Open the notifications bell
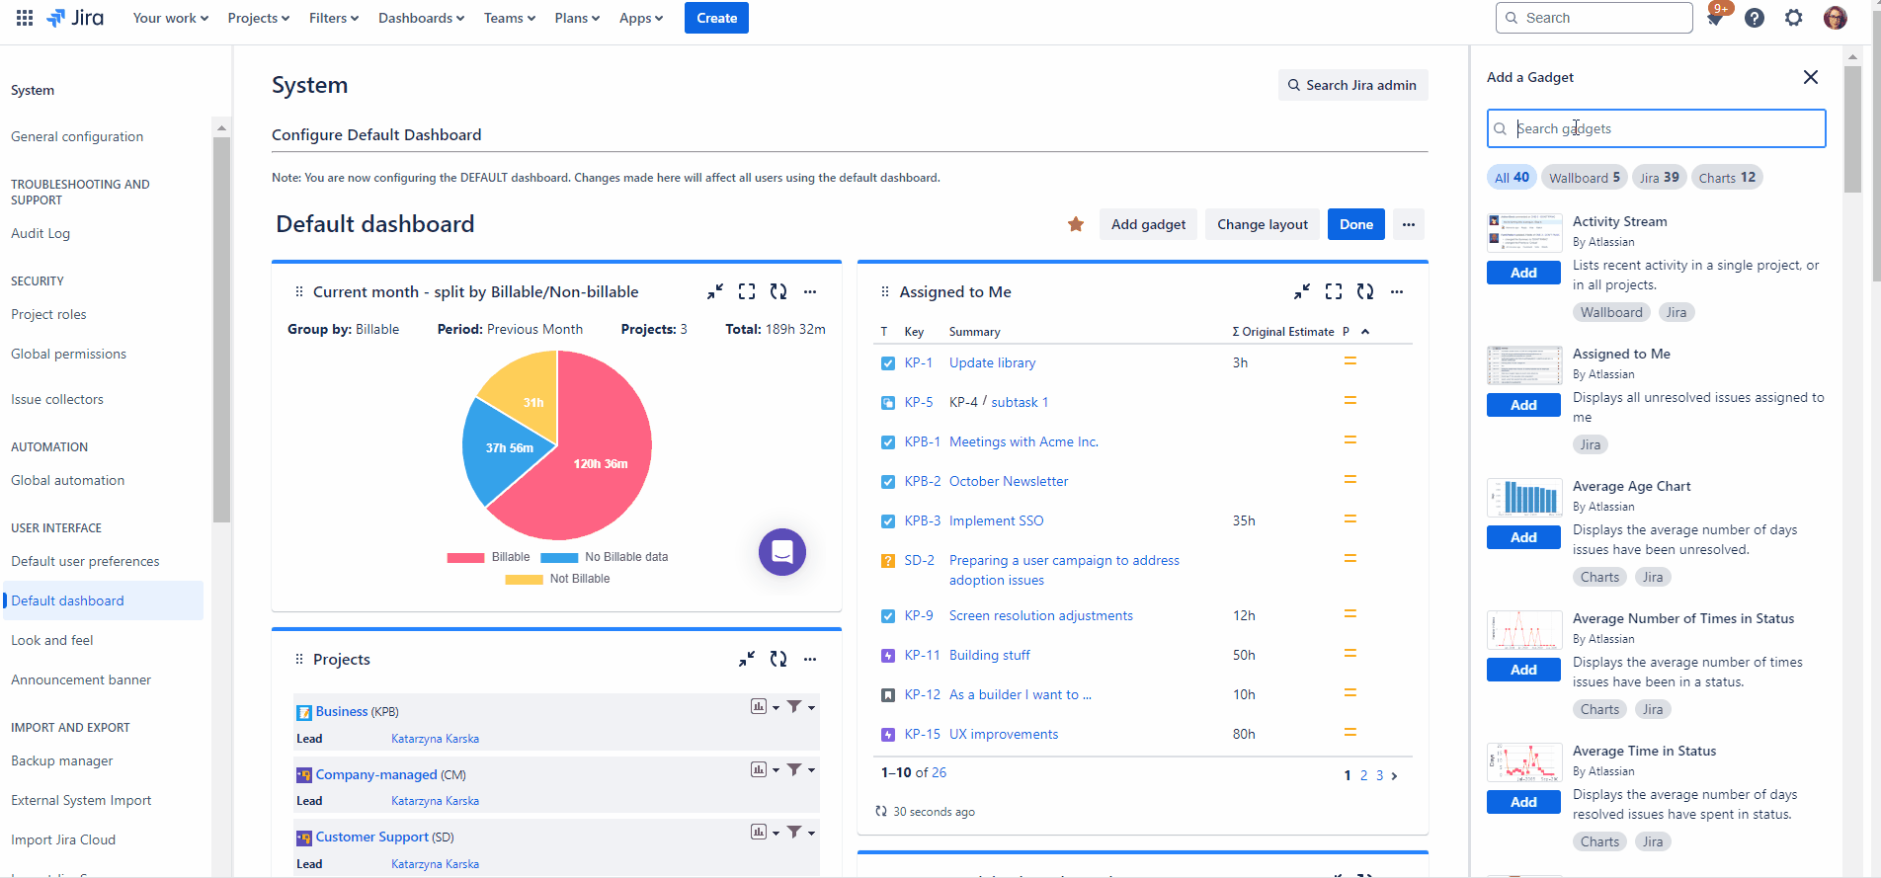 click(1715, 19)
